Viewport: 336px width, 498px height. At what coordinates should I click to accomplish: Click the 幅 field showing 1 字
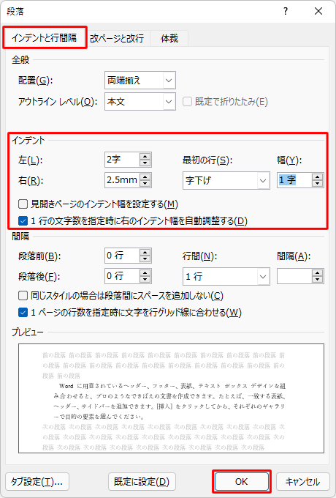294,180
